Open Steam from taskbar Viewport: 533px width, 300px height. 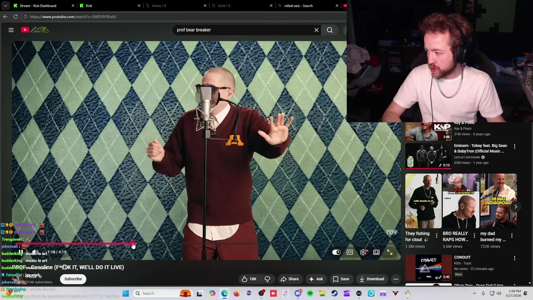coord(334,293)
